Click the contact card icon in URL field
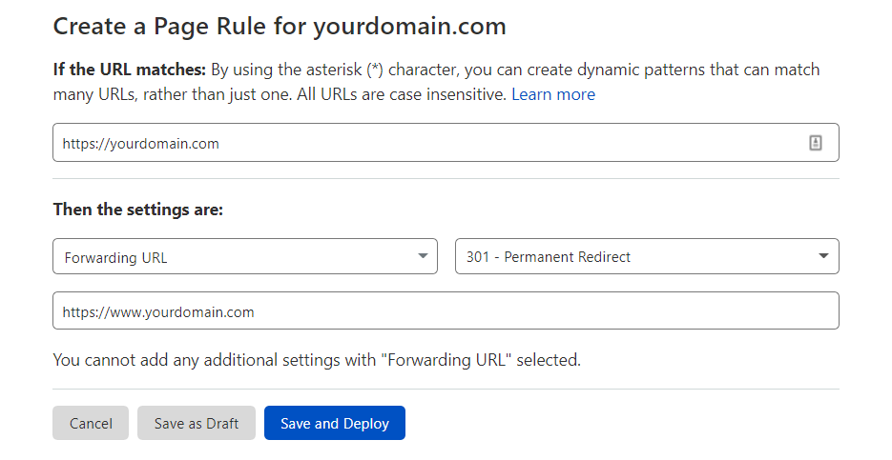This screenshot has height=460, width=892. (815, 143)
